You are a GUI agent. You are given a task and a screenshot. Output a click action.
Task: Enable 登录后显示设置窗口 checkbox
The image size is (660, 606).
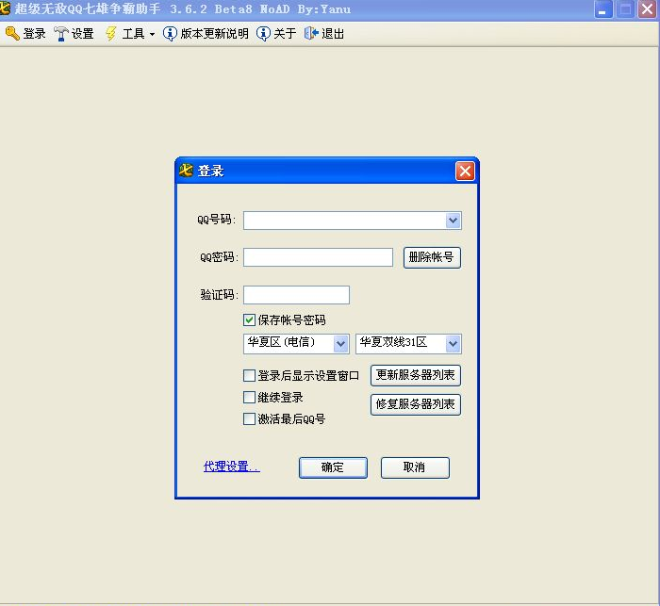pyautogui.click(x=249, y=375)
